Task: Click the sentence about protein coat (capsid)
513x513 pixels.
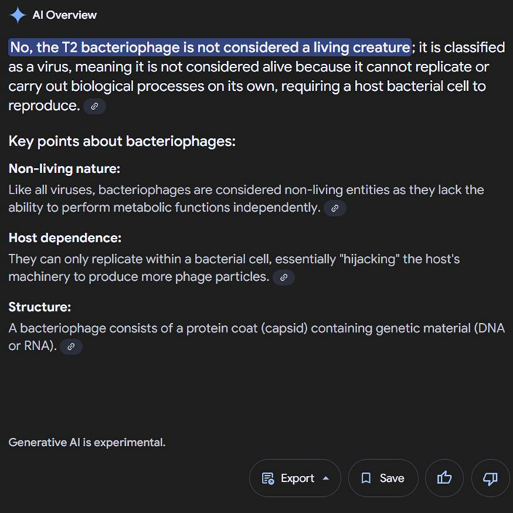Action: click(x=255, y=328)
